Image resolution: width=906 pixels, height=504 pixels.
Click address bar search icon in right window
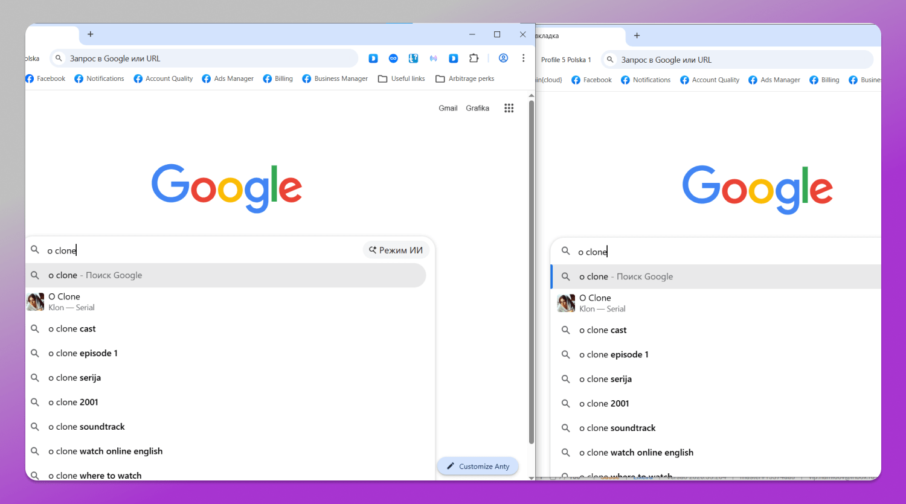[610, 60]
